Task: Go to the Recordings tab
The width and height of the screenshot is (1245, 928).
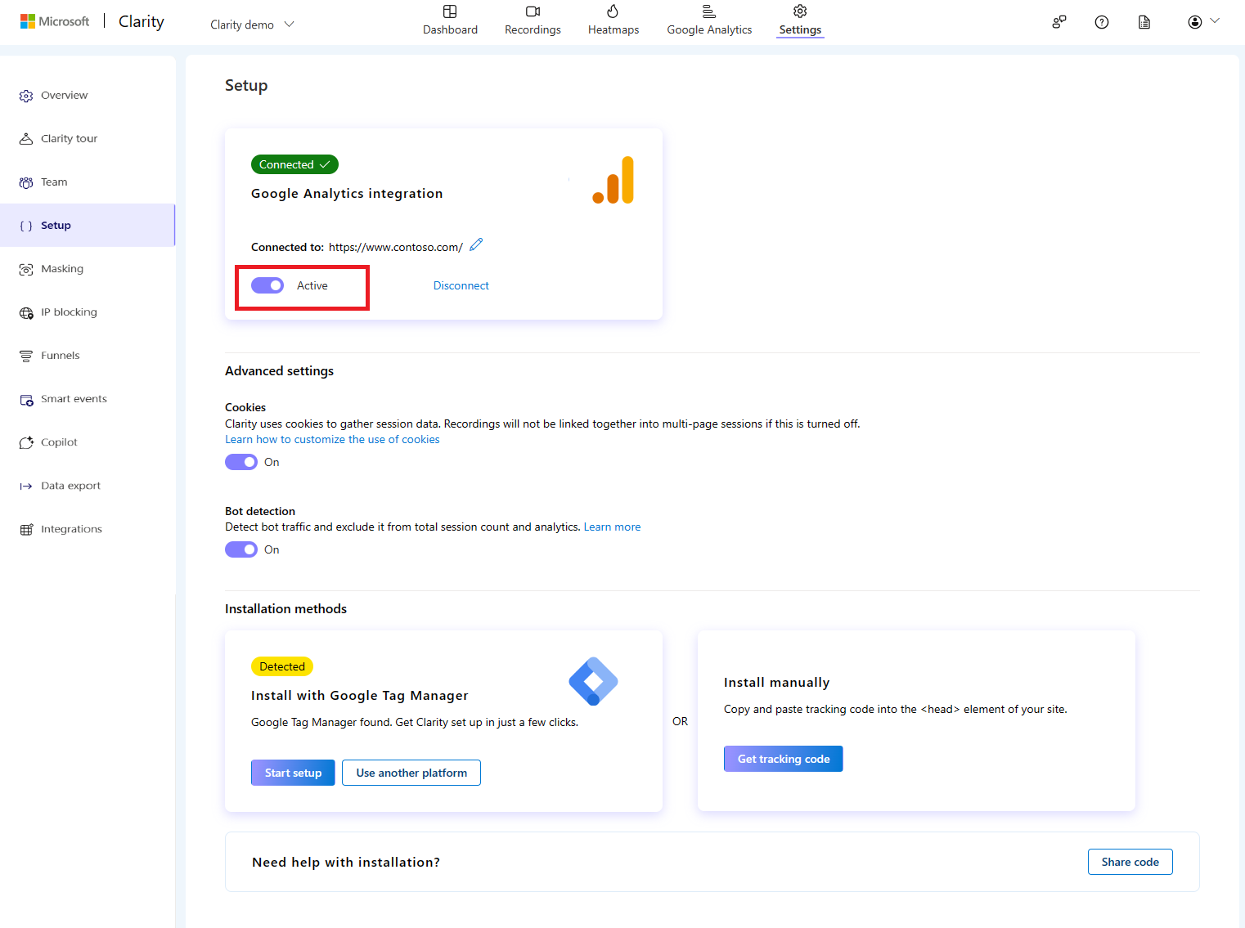Action: [x=533, y=20]
